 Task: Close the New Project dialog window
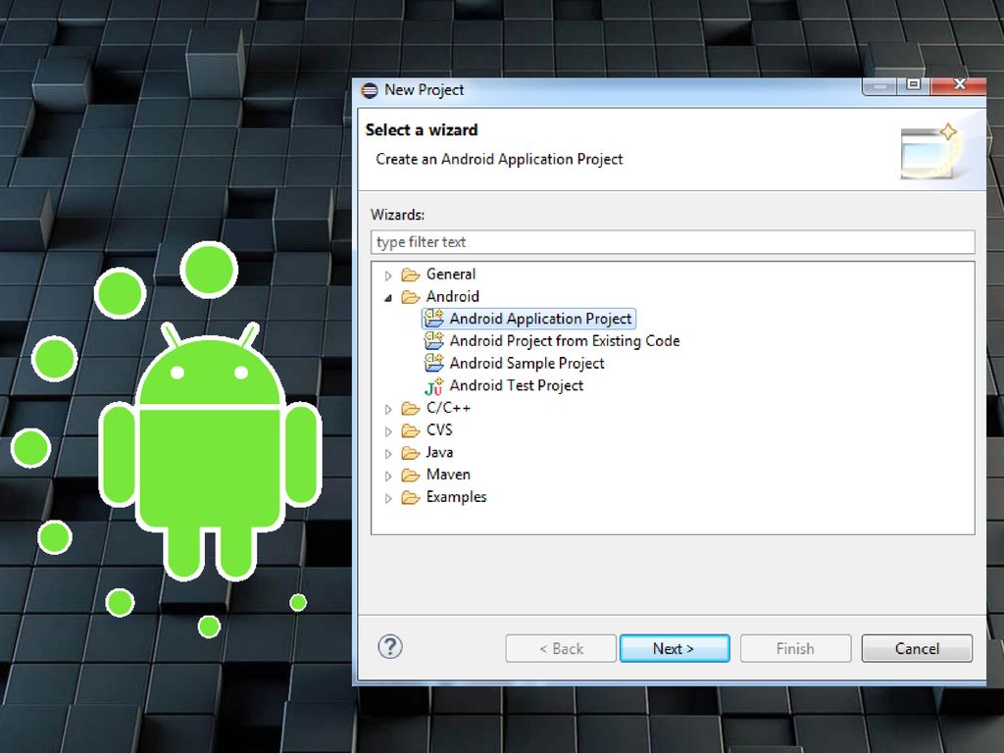tap(959, 85)
